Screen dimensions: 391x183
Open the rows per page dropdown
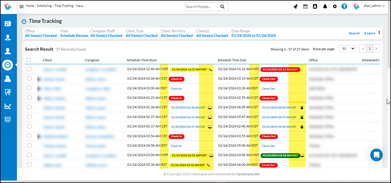pos(347,49)
